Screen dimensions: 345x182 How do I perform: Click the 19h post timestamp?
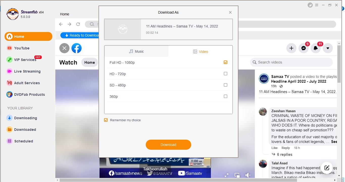point(274,86)
